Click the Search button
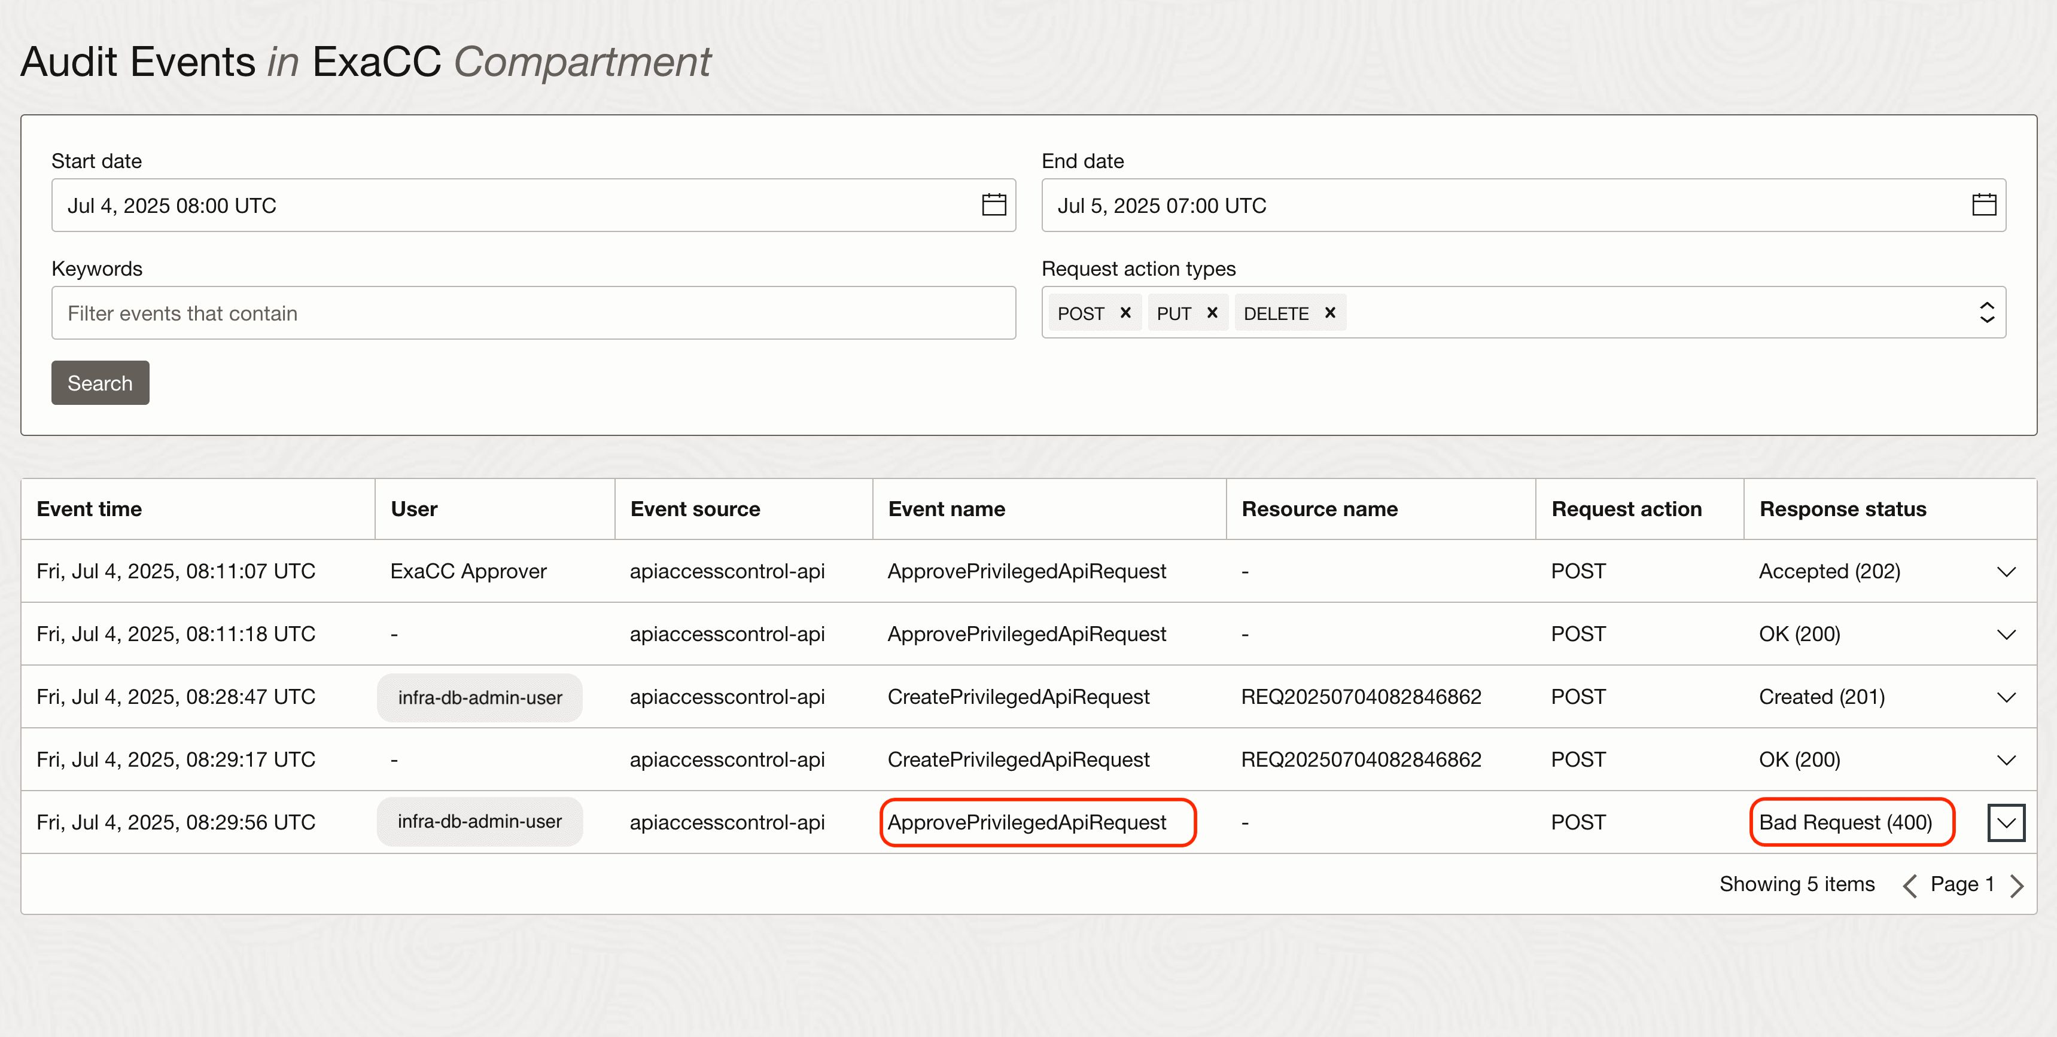 [100, 383]
